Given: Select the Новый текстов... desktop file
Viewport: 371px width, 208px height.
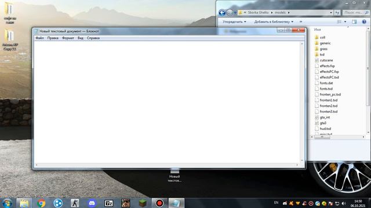Looking at the screenshot, I should (x=174, y=175).
